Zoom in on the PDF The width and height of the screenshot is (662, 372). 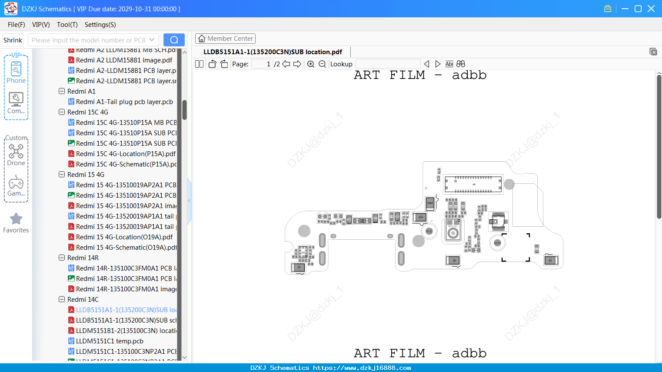pyautogui.click(x=311, y=64)
